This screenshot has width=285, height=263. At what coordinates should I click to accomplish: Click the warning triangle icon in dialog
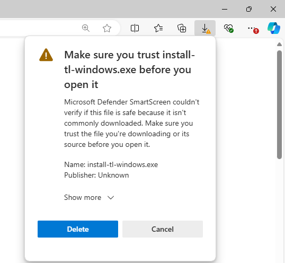coord(46,55)
